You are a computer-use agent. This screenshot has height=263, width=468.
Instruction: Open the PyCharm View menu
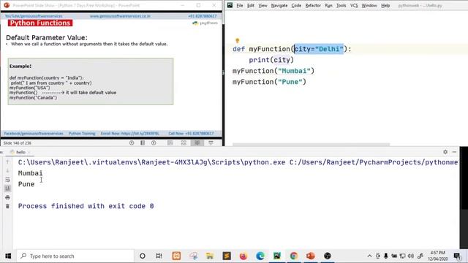[263, 5]
